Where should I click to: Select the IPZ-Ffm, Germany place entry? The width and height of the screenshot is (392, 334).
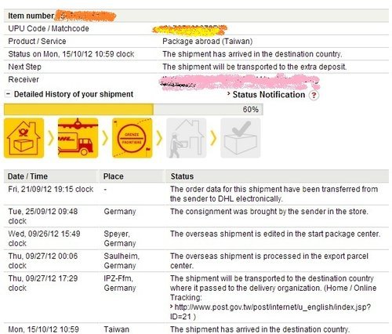tap(120, 283)
